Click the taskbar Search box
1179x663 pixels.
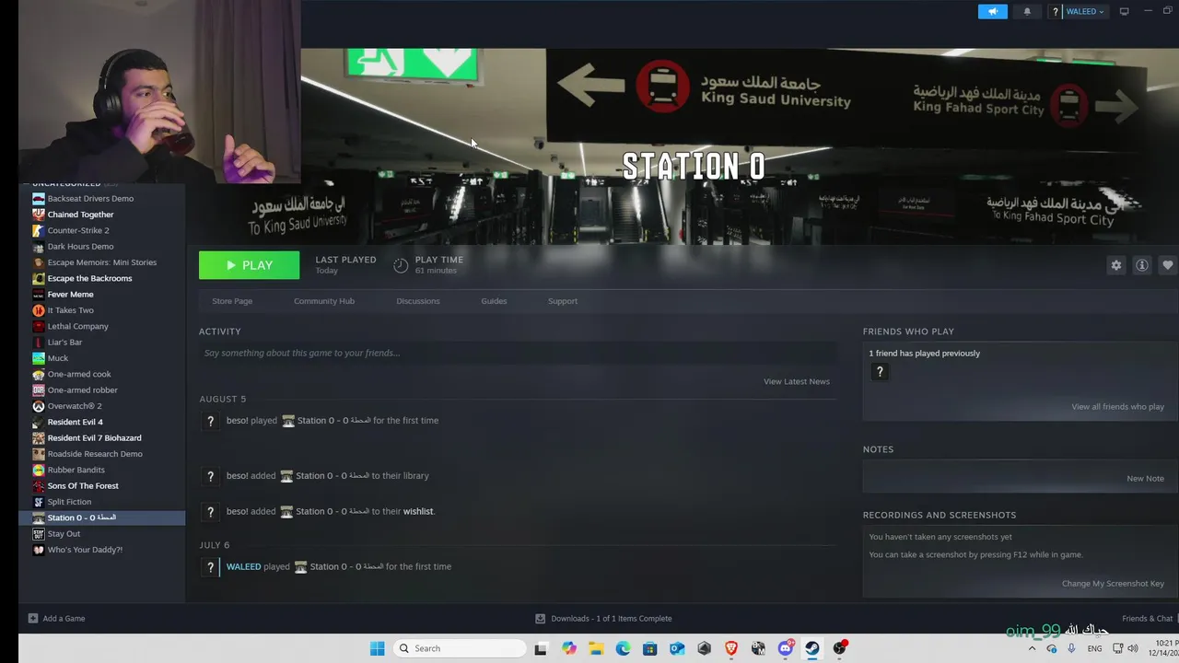(x=461, y=648)
